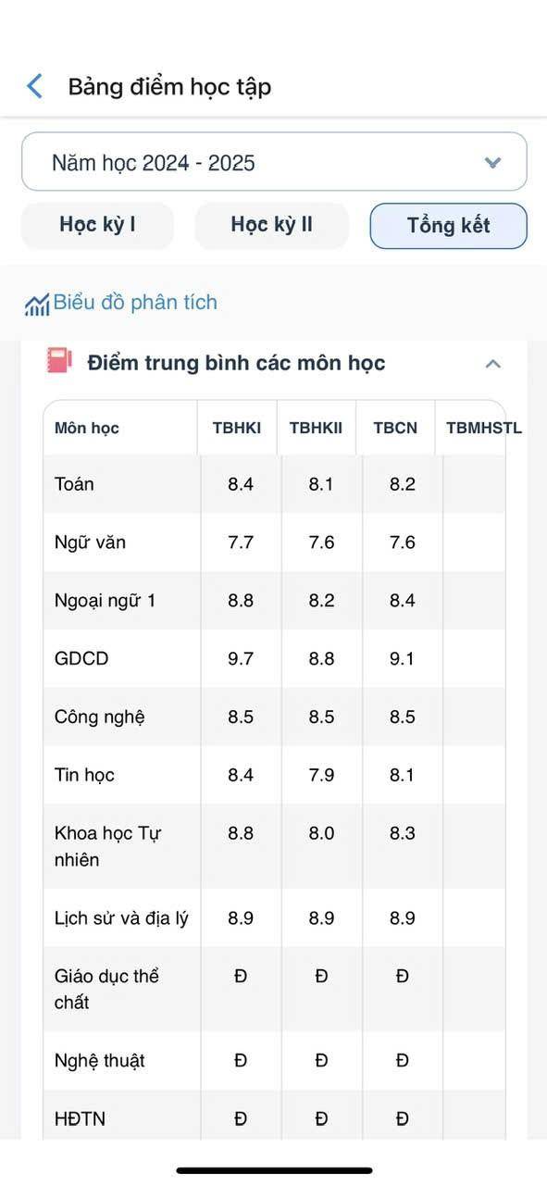This screenshot has height=1185, width=547.
Task: Click the Bảng điểm học tập title
Action: click(x=169, y=87)
